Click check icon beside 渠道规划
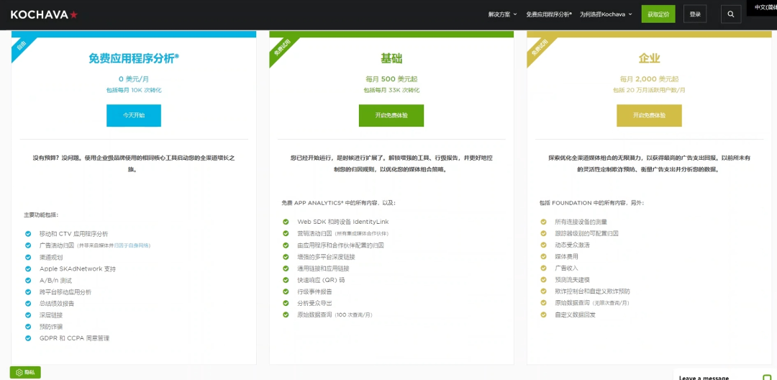Viewport: 777px width, 380px height. click(x=28, y=257)
